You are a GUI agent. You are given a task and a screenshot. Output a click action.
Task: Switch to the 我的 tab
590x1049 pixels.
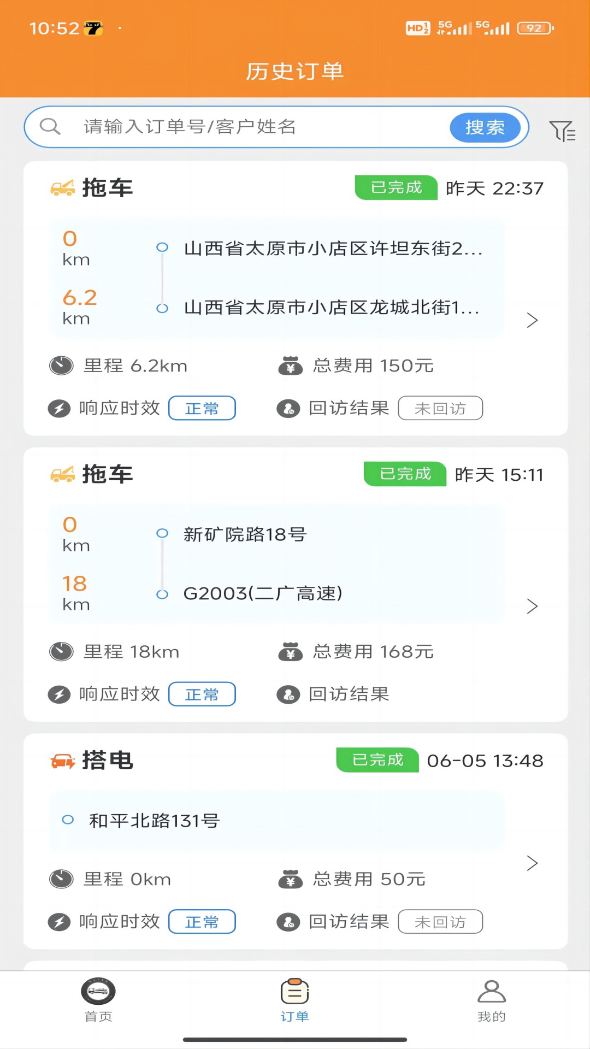click(491, 999)
